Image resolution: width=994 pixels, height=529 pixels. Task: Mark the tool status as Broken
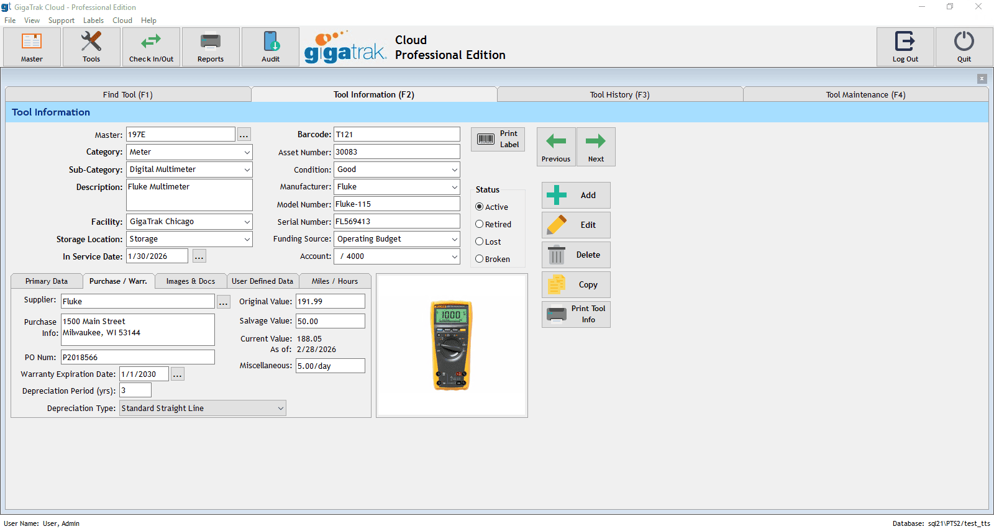(480, 259)
